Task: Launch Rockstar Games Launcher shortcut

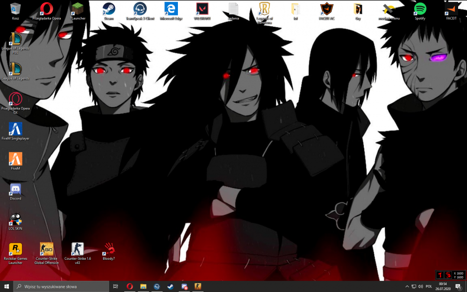Action: 15,254
